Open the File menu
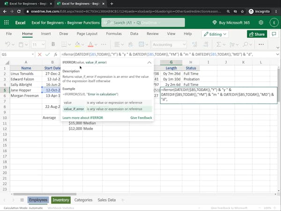The image size is (281, 211). (x=9, y=34)
